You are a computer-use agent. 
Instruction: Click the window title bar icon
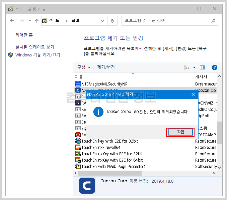tap(11, 9)
